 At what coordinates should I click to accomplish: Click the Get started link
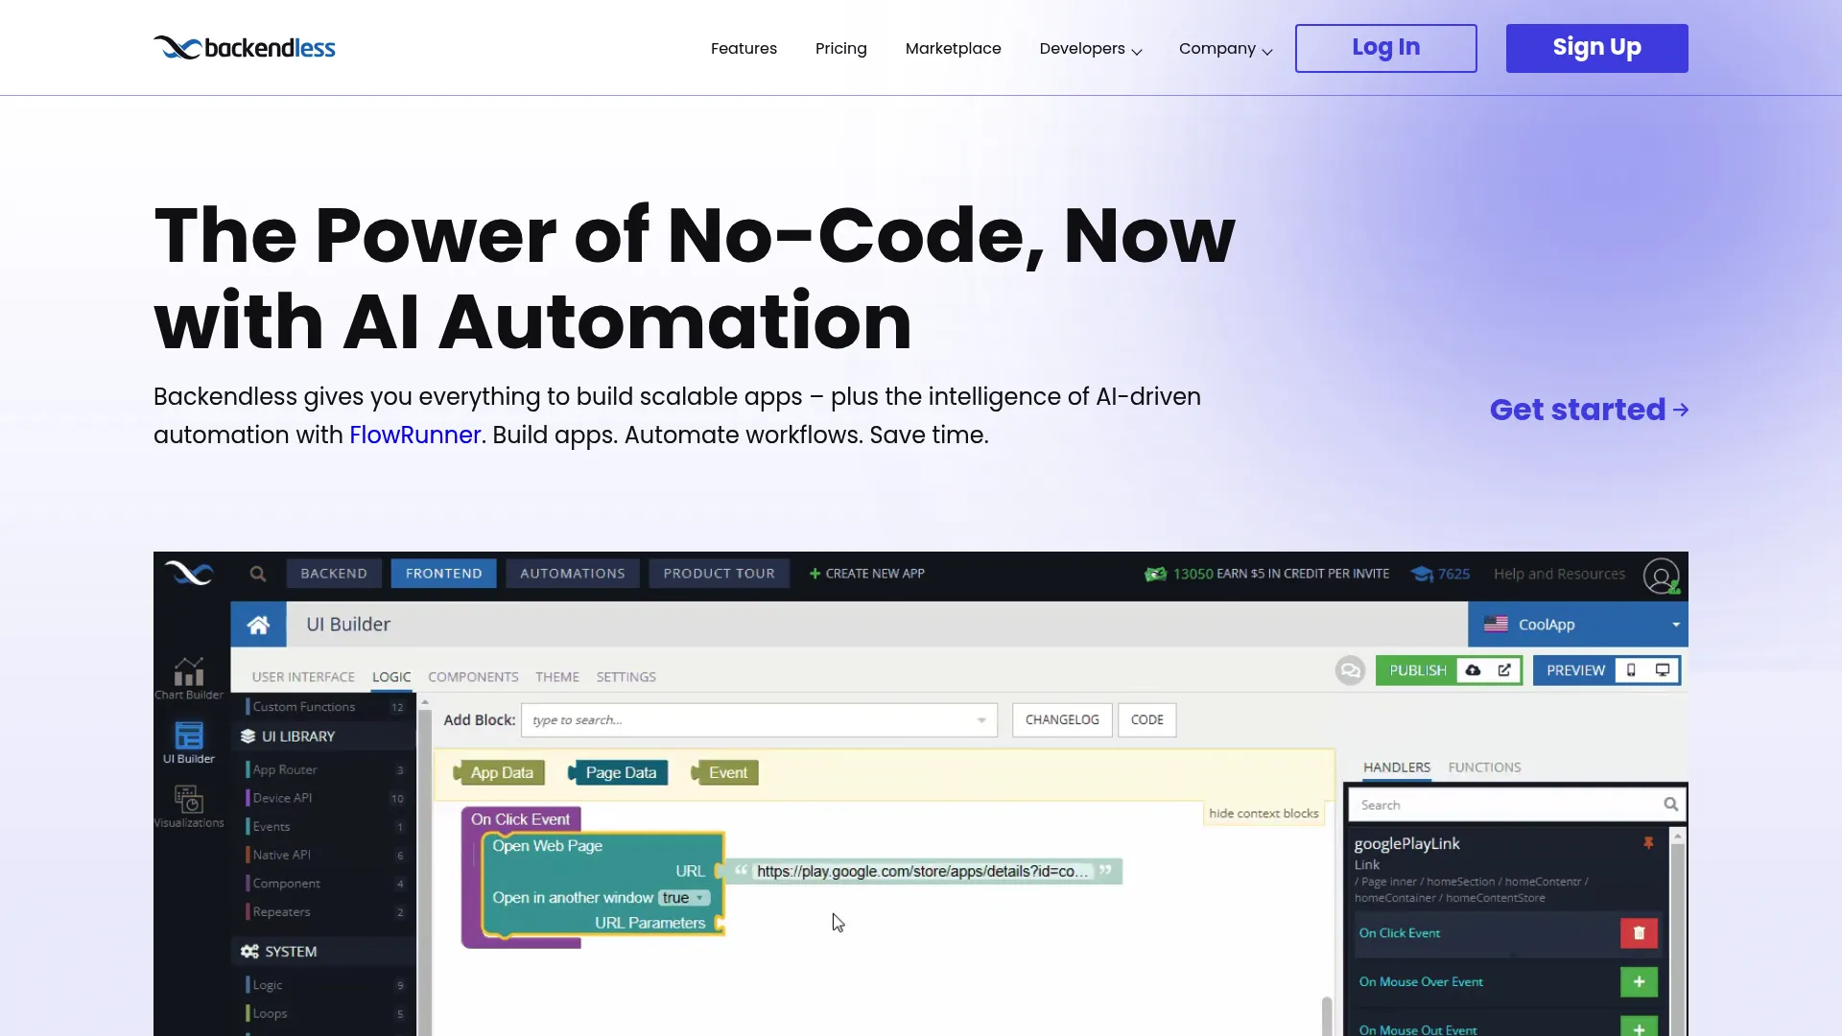[x=1589, y=410]
